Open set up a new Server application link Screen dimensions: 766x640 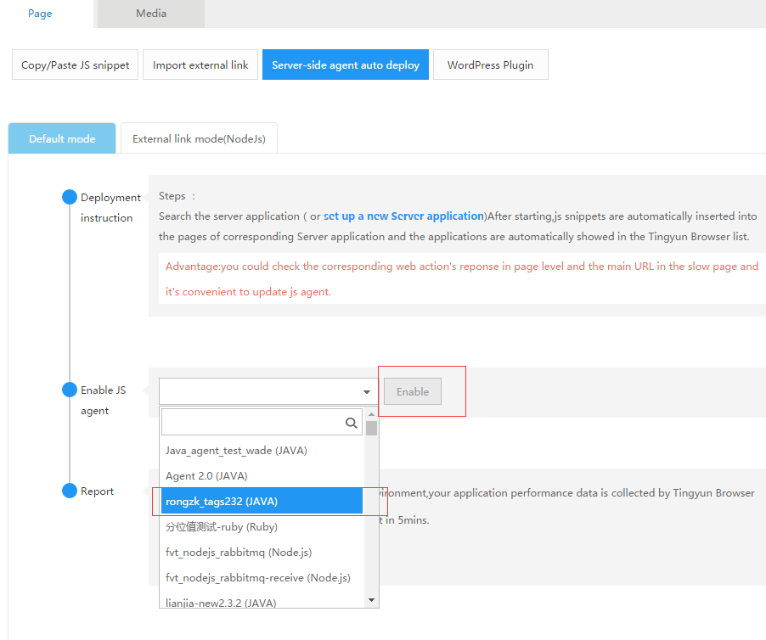tap(403, 216)
